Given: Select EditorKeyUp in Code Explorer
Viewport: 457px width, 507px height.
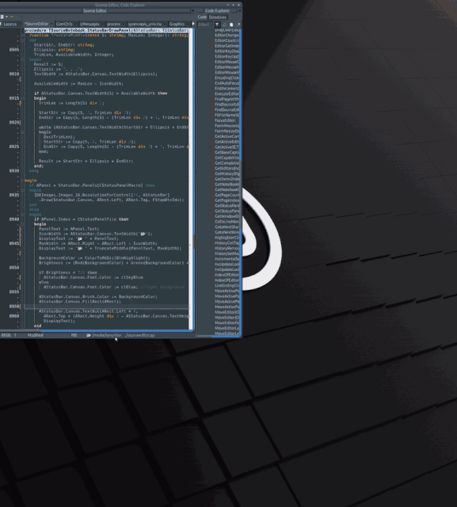Looking at the screenshot, I should [227, 56].
